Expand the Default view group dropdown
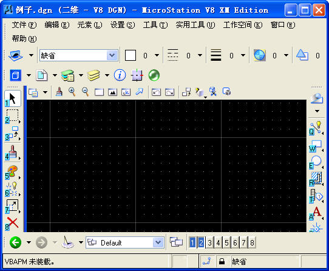This screenshot has height=271, width=329. pos(158,242)
